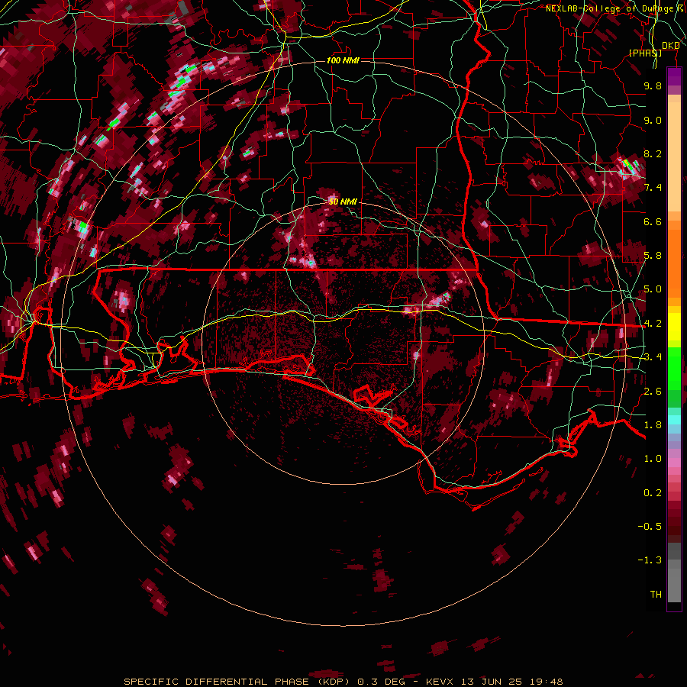Click the 7.4 scale value
This screenshot has height=687, width=687.
coord(653,188)
